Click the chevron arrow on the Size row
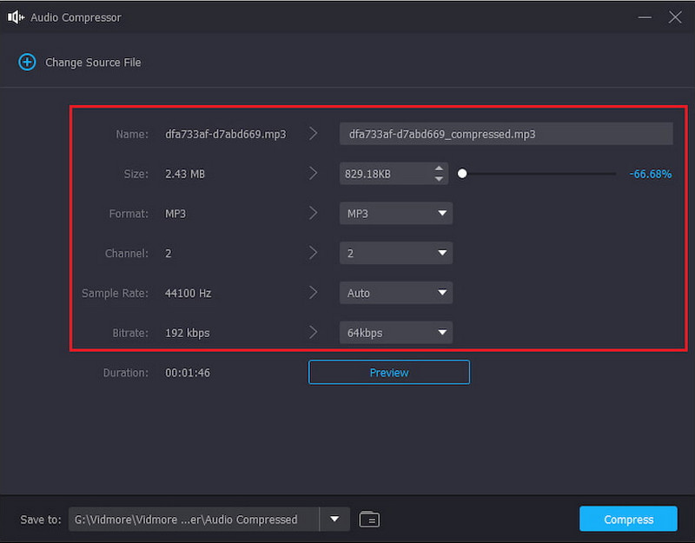 [x=314, y=174]
